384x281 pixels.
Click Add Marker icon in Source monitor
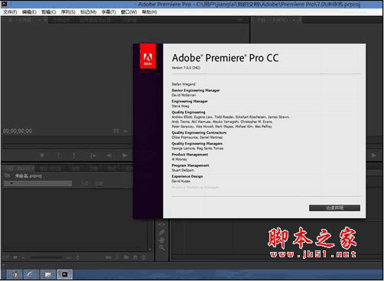[x=42, y=155]
